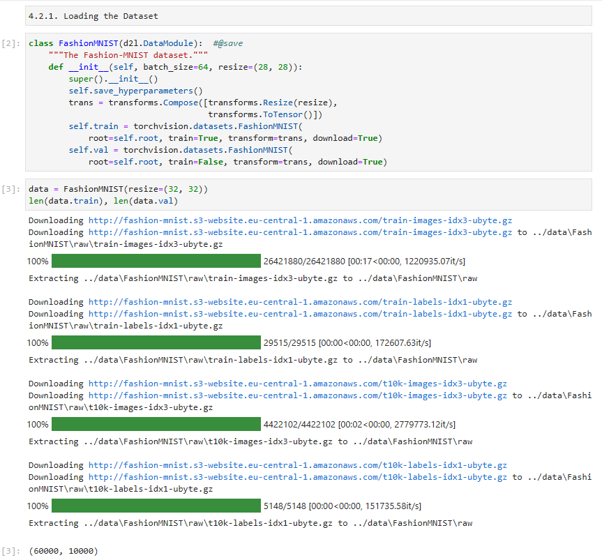The height and width of the screenshot is (560, 602).
Task: Click the 100% label beside 26421880 progress bar
Action: point(38,262)
